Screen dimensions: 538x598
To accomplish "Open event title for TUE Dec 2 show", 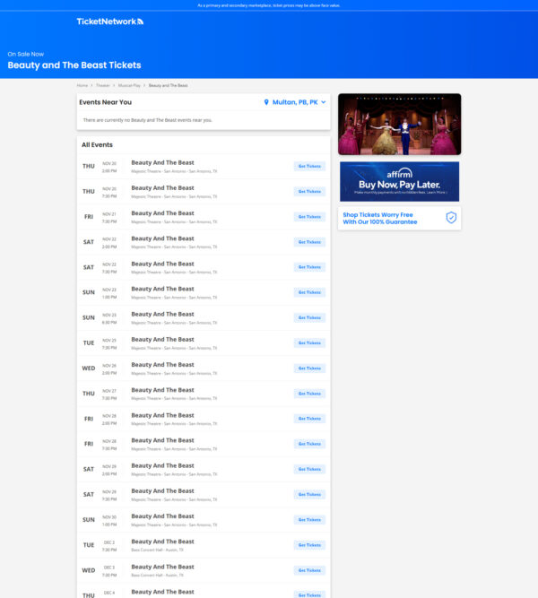I will pyautogui.click(x=162, y=542).
